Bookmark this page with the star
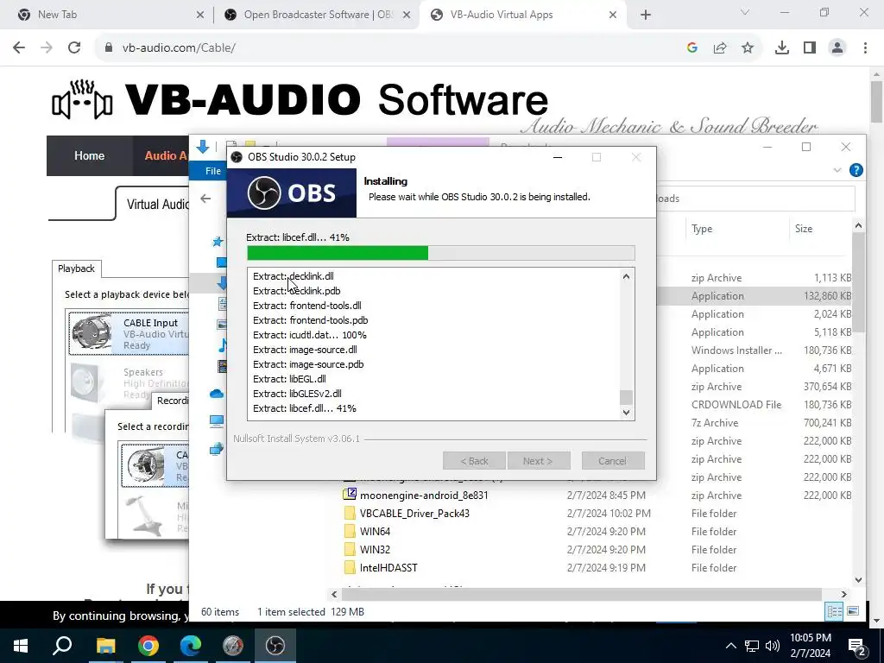The width and height of the screenshot is (884, 663). click(748, 48)
